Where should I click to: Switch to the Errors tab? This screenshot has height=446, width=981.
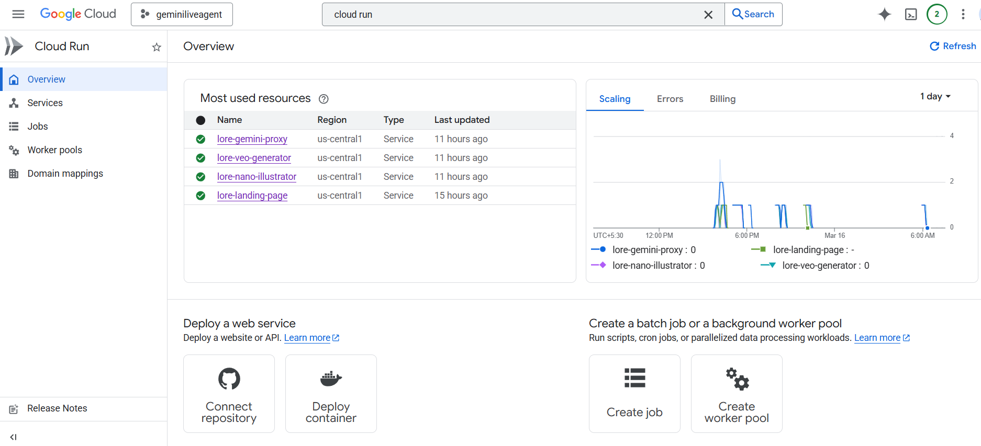click(x=670, y=99)
